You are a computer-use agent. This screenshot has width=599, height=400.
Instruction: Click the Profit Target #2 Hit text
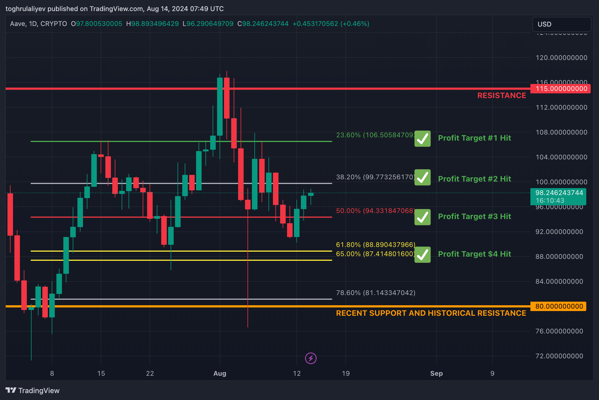tap(475, 179)
